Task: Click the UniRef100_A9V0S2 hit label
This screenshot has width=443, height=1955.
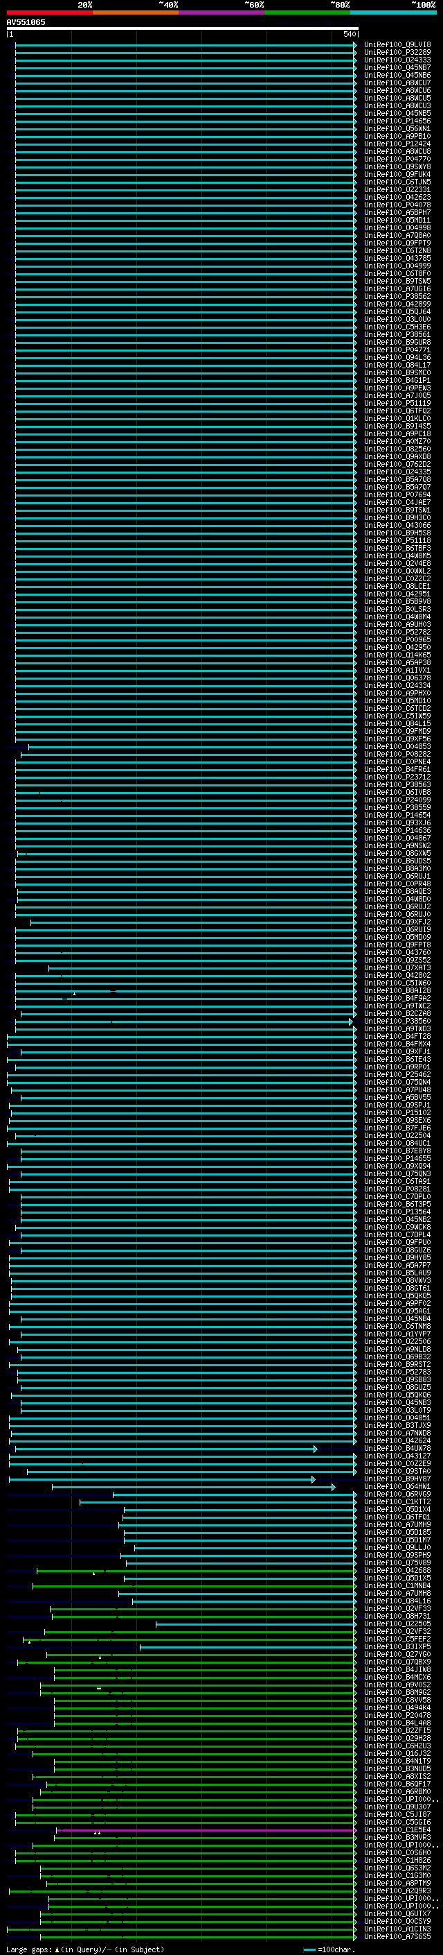Action: (x=397, y=1685)
